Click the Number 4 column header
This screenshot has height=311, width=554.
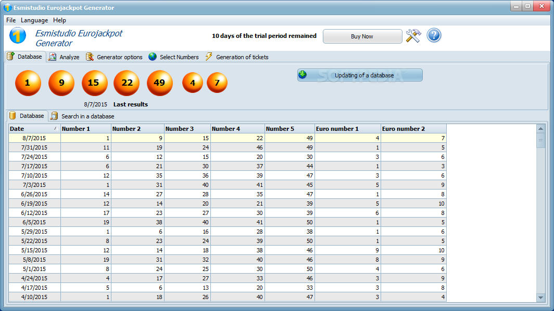[x=238, y=129]
